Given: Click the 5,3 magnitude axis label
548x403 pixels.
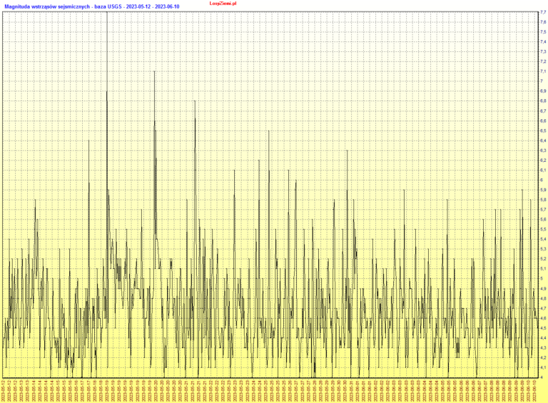Looking at the screenshot, I should tap(543, 250).
